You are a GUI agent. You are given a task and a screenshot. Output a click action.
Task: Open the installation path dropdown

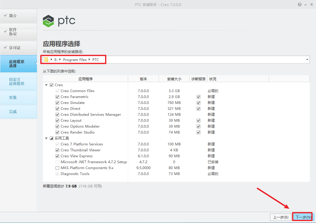pyautogui.click(x=307, y=59)
